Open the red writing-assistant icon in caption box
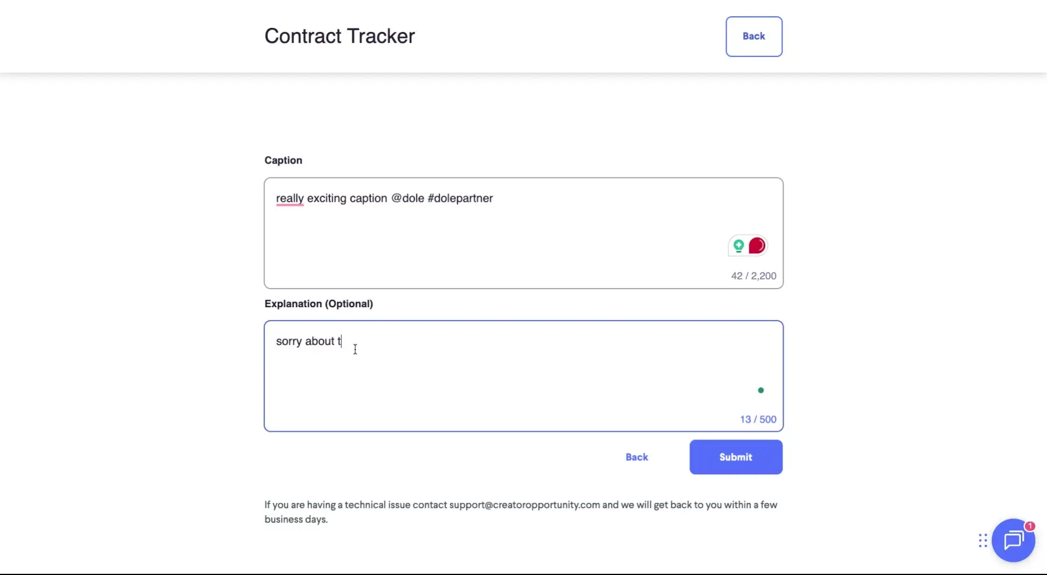This screenshot has width=1047, height=575. coord(756,246)
